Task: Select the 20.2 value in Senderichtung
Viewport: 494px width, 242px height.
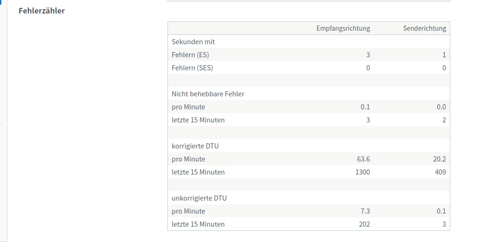Action: pyautogui.click(x=440, y=159)
